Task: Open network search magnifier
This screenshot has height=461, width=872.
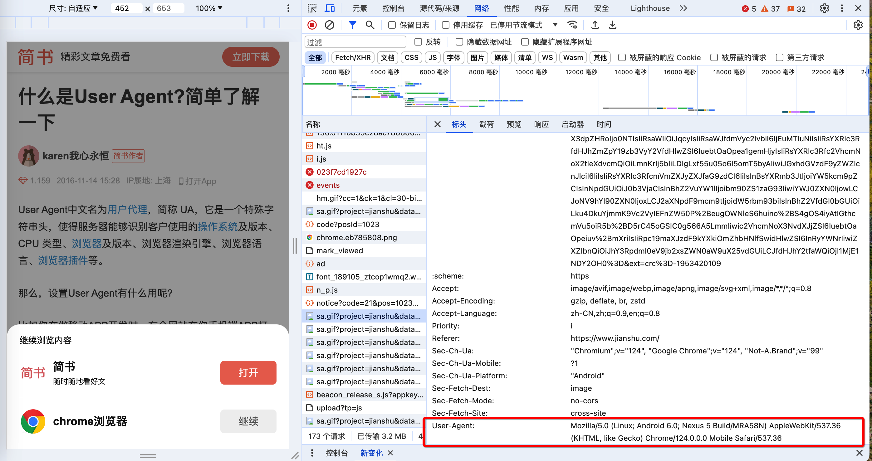Action: [370, 25]
